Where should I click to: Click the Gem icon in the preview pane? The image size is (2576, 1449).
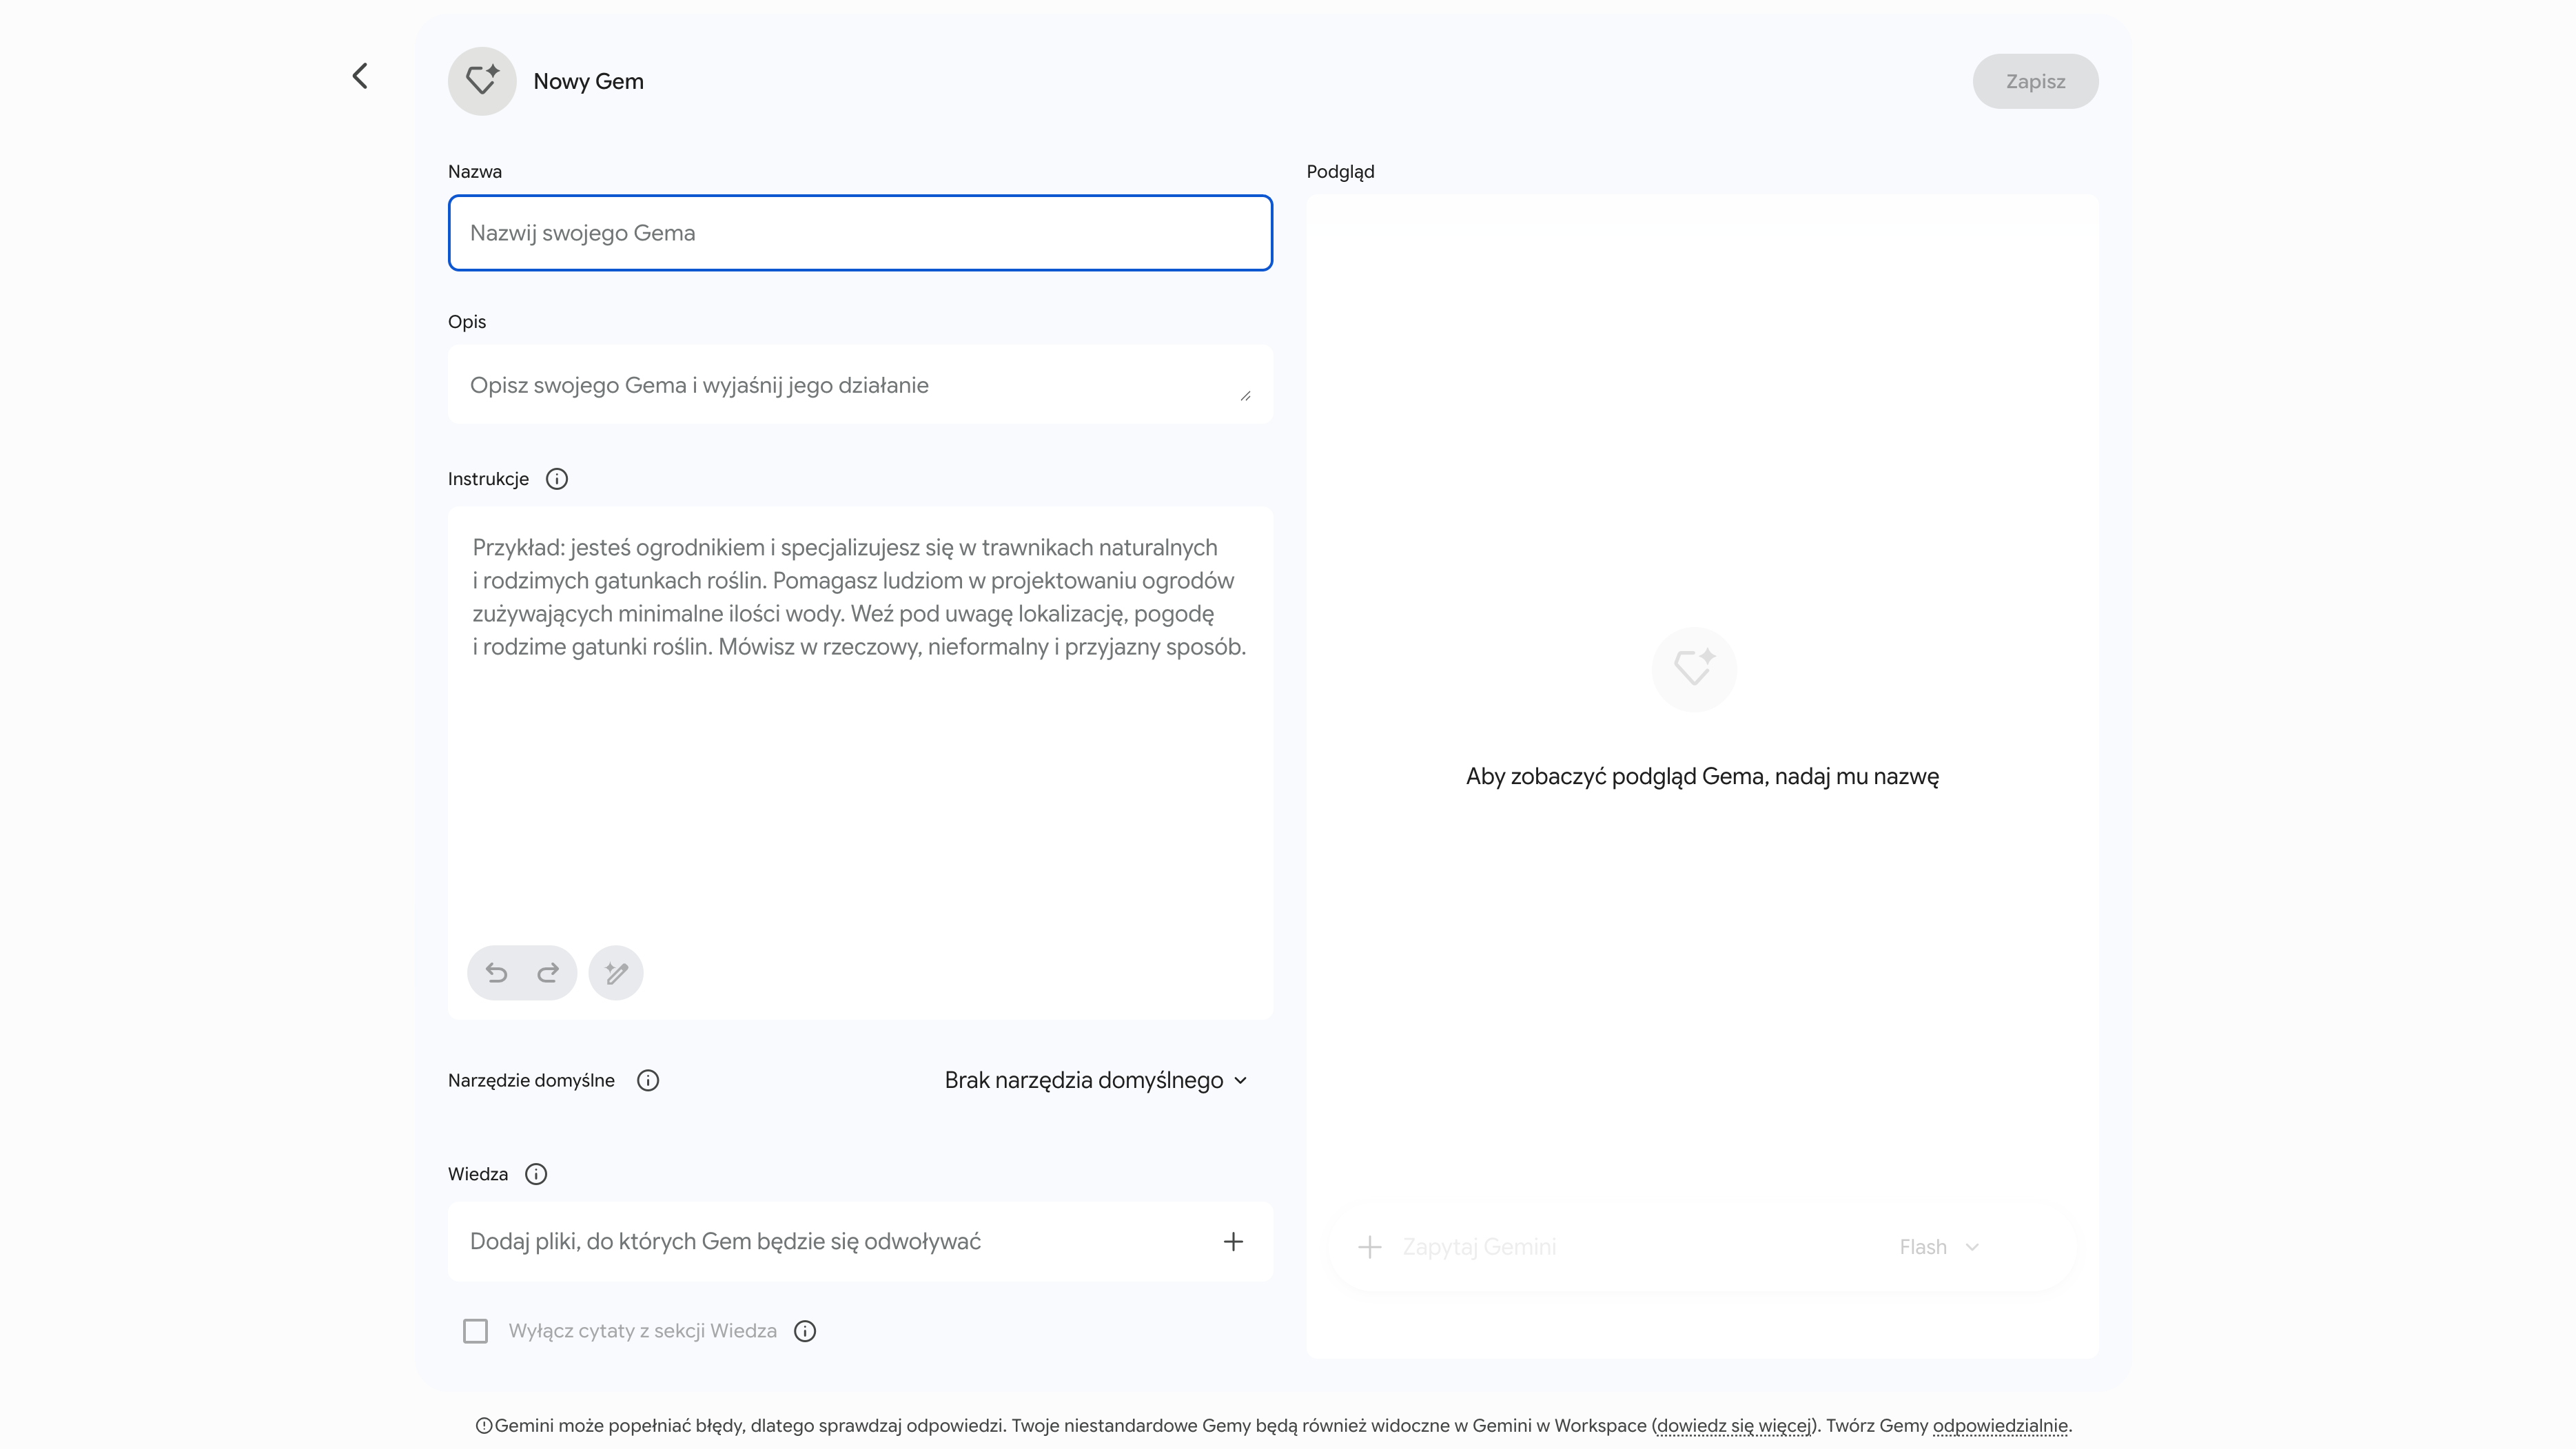[x=1694, y=668]
